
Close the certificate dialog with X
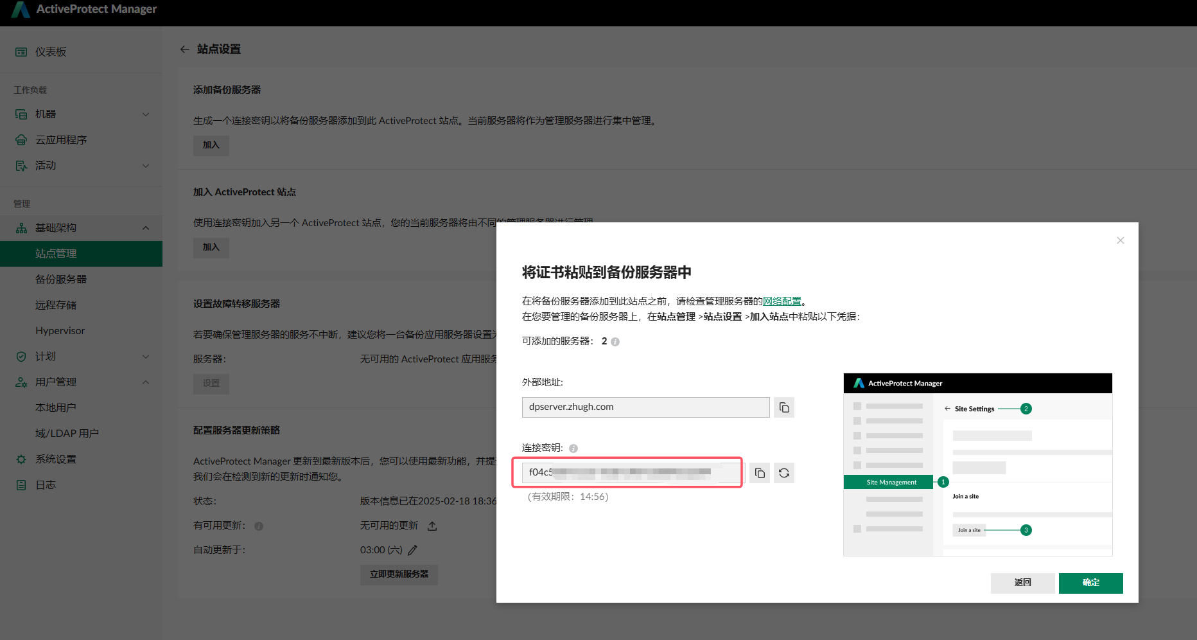[x=1121, y=240]
